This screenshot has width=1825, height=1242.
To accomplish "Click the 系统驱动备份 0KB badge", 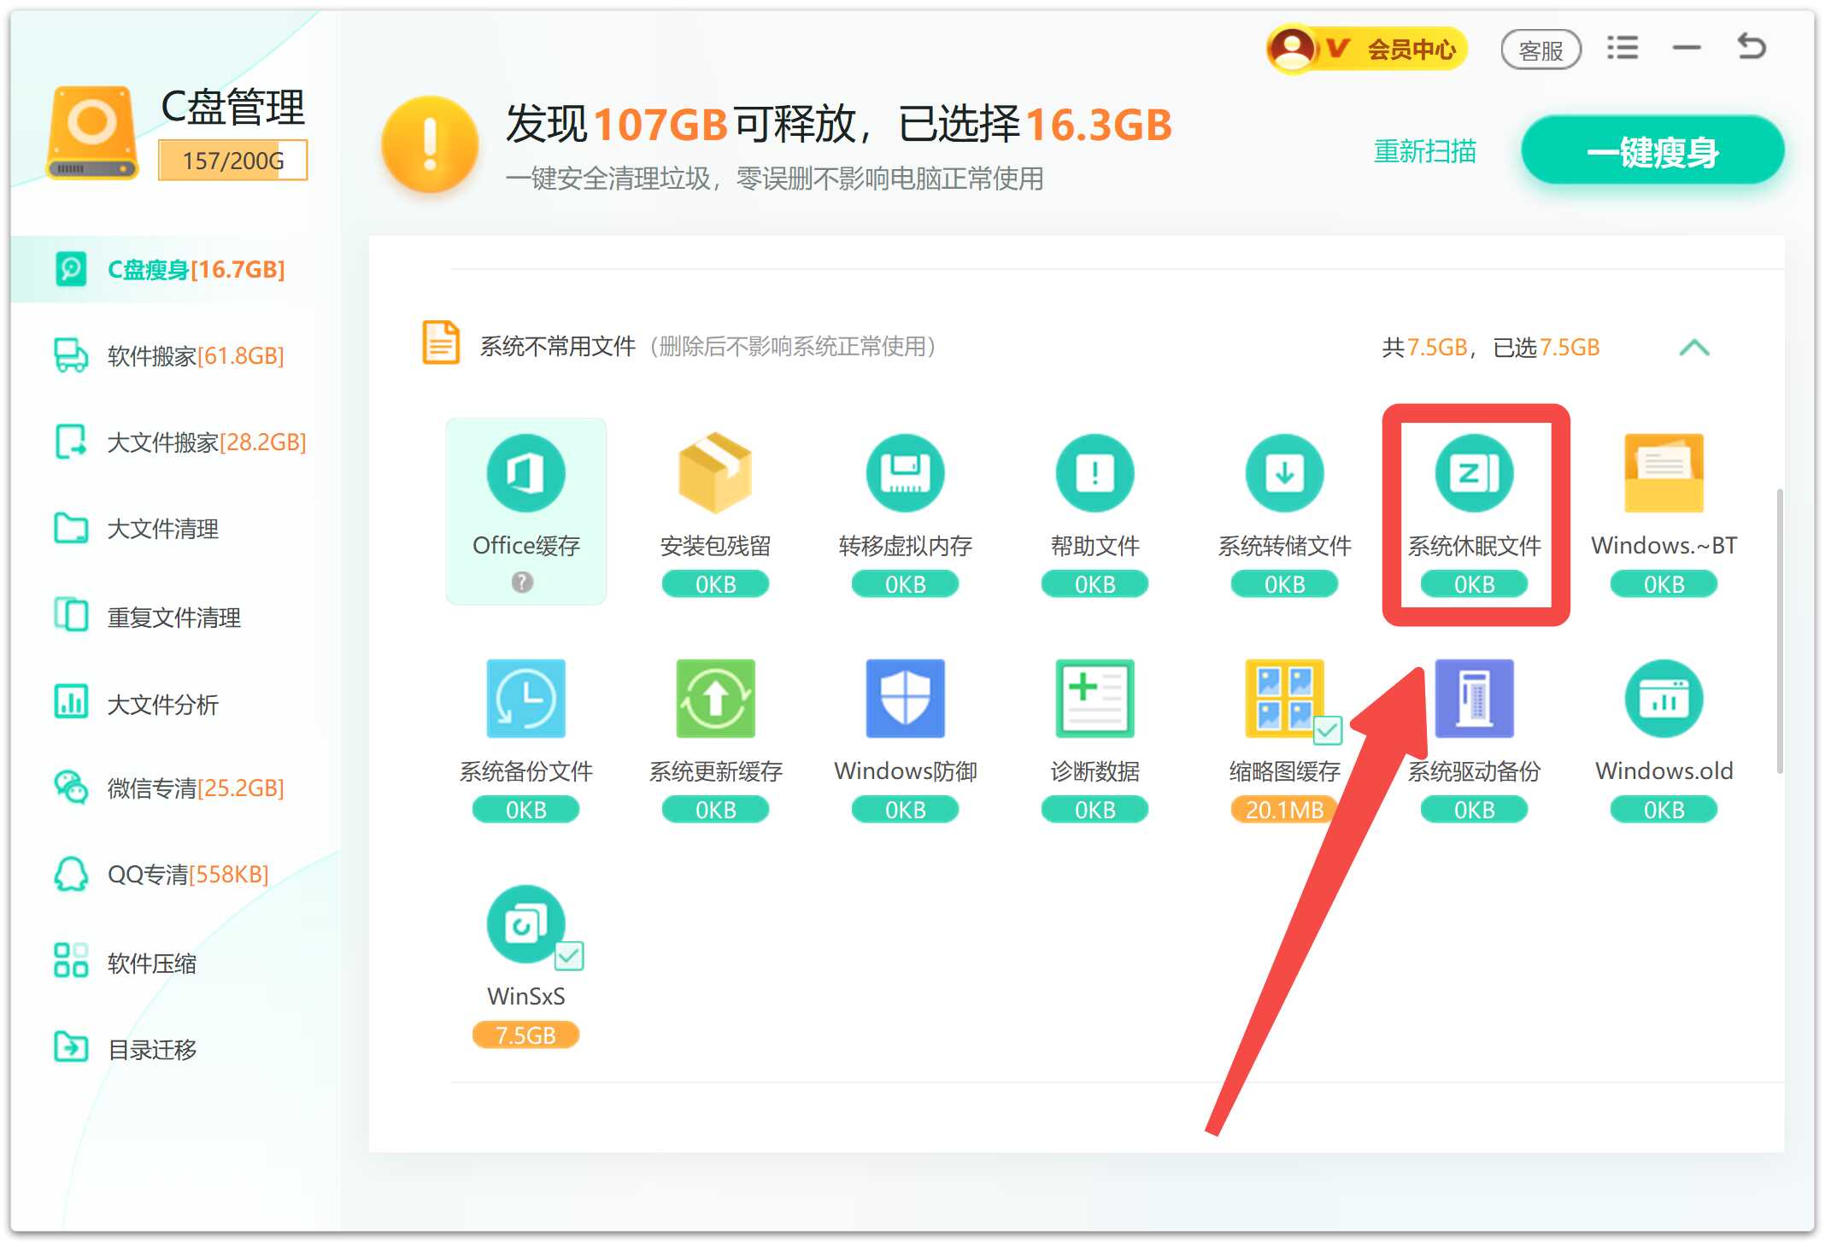I will 1474,809.
